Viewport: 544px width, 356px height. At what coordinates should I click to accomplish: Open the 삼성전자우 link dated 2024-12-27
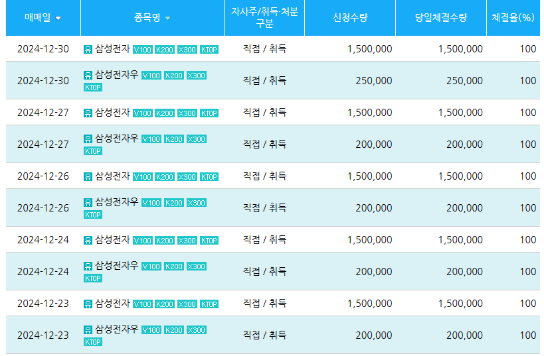pos(116,138)
